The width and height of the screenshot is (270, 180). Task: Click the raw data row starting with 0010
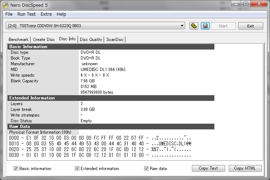[100, 144]
